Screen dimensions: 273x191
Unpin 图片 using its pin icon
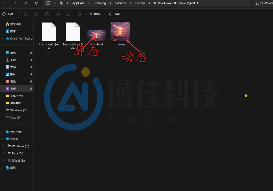(x=31, y=74)
